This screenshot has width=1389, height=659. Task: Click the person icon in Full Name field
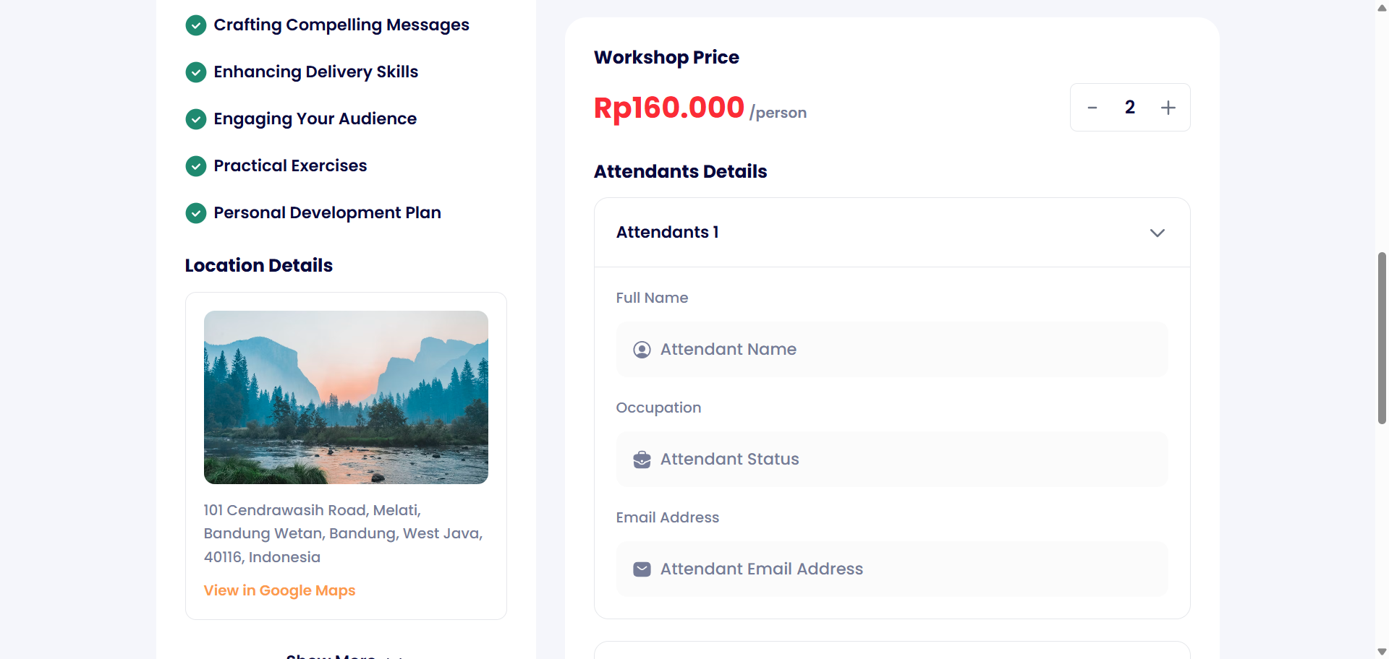[x=642, y=350]
